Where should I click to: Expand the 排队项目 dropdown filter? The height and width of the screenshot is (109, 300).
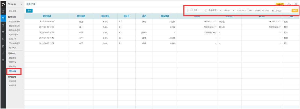coord(197,10)
